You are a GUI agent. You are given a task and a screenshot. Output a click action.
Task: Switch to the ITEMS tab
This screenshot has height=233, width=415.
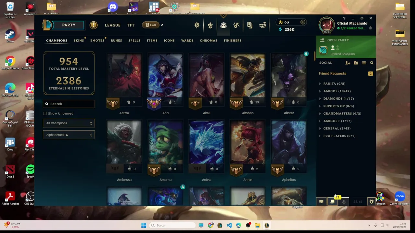point(152,40)
